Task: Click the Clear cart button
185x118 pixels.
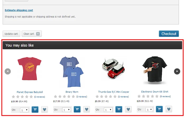Action: (32, 34)
